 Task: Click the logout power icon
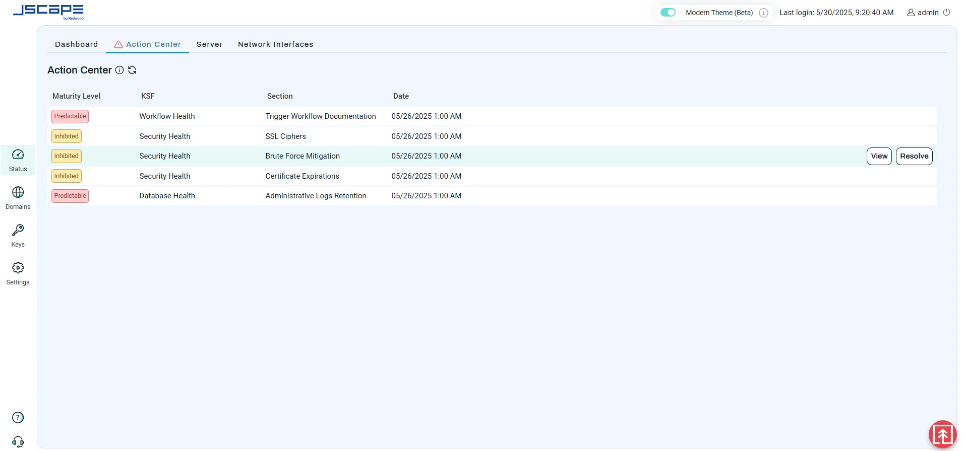click(947, 13)
